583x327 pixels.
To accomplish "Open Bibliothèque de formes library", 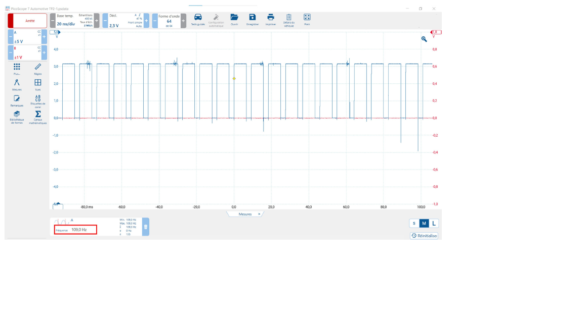I will coord(17,115).
